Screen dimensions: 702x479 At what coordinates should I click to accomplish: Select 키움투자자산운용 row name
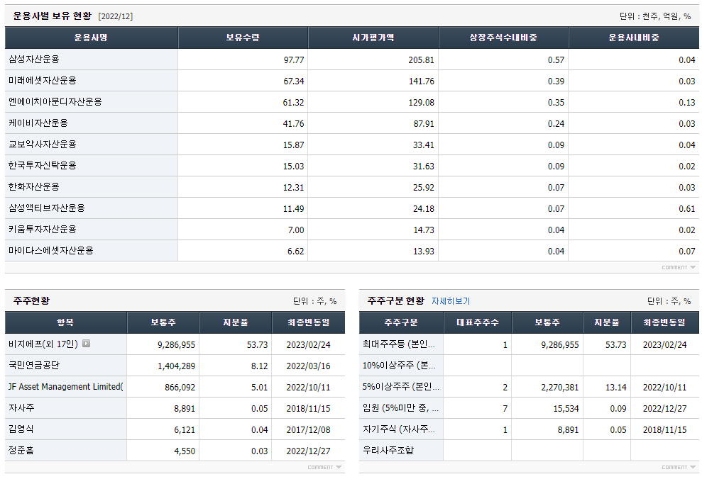coord(43,229)
